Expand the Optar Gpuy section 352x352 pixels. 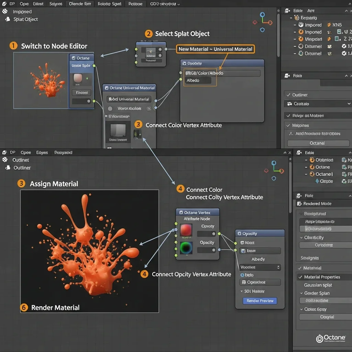[x=301, y=309]
